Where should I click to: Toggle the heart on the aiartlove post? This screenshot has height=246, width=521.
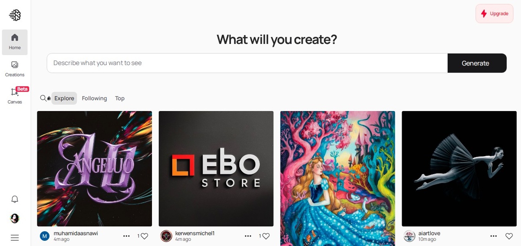(x=509, y=236)
